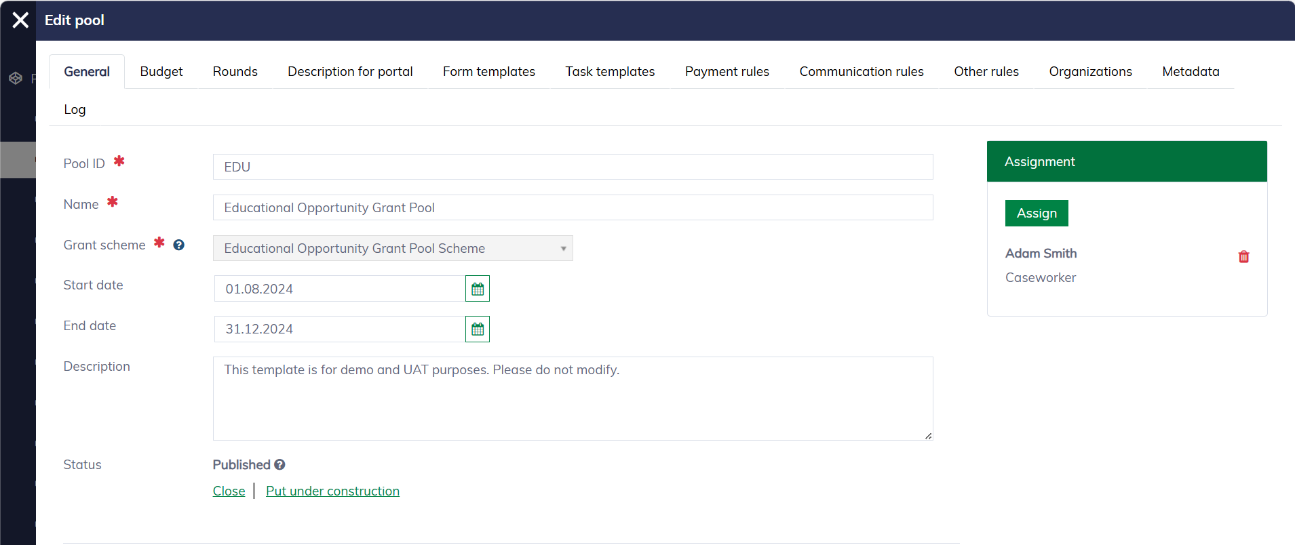Image resolution: width=1295 pixels, height=545 pixels.
Task: Go to Description for portal tab
Action: coord(350,72)
